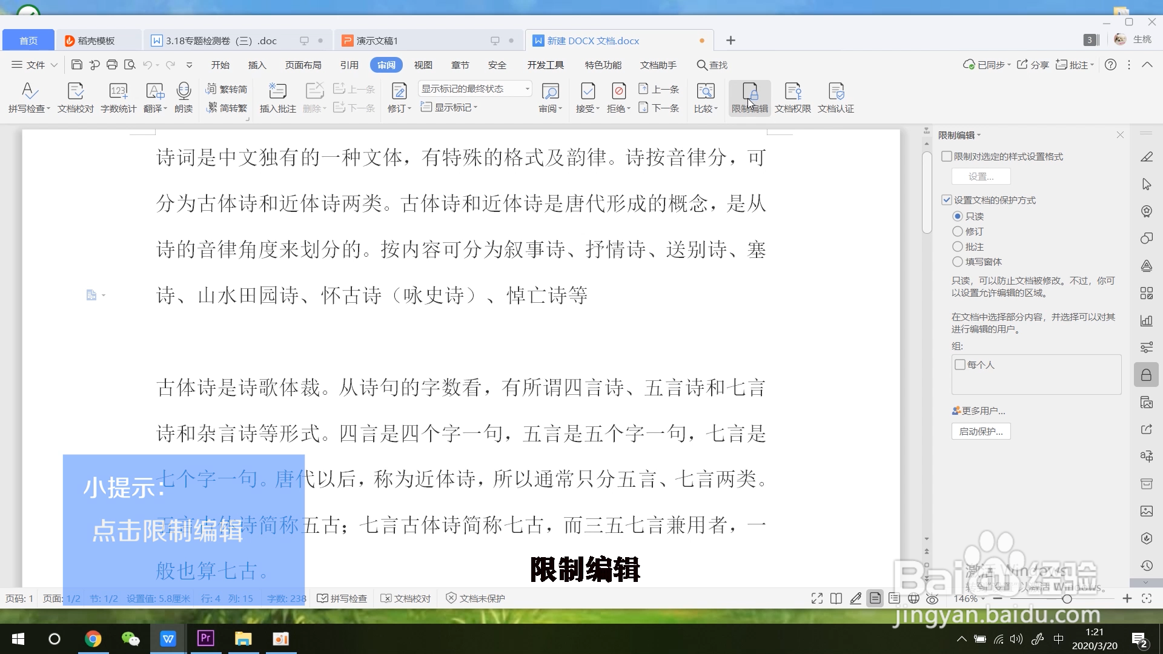Viewport: 1163px width, 654px height.
Task: Switch to 页面布局 ribbon tab
Action: point(303,65)
